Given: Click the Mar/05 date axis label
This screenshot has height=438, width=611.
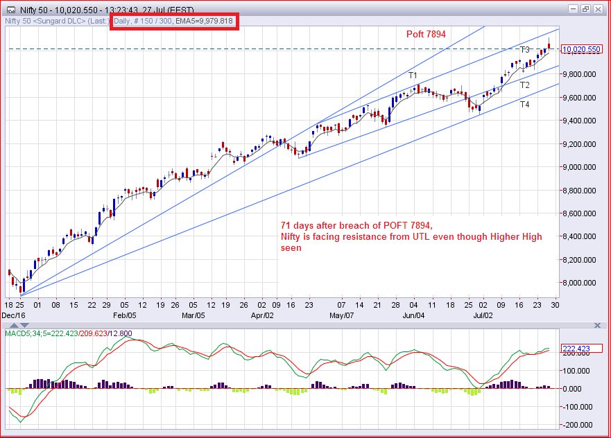Looking at the screenshot, I should click(193, 315).
